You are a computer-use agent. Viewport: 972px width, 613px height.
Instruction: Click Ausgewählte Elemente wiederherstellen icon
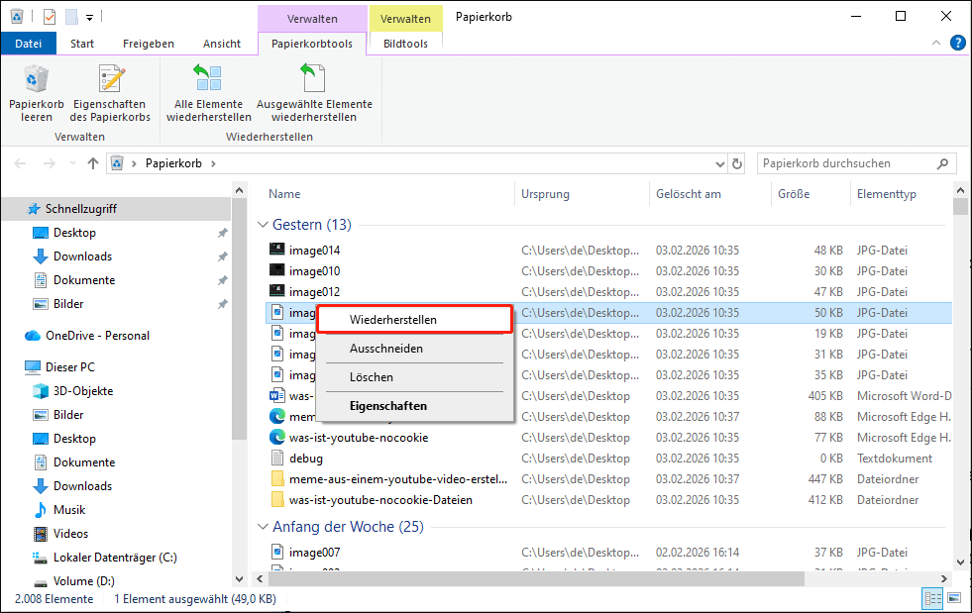[x=314, y=80]
